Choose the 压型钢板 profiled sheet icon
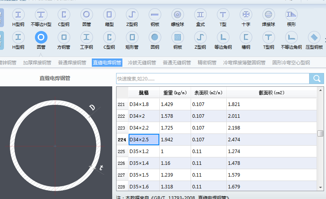The width and height of the screenshot is (326, 199). coord(314,37)
